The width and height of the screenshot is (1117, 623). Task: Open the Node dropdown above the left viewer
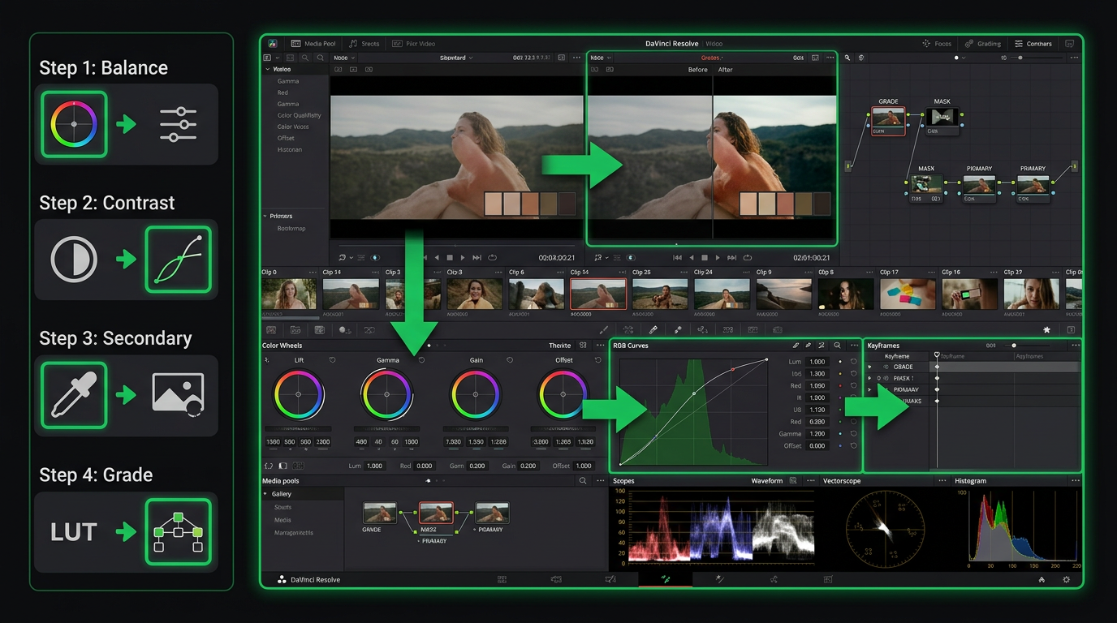click(343, 58)
